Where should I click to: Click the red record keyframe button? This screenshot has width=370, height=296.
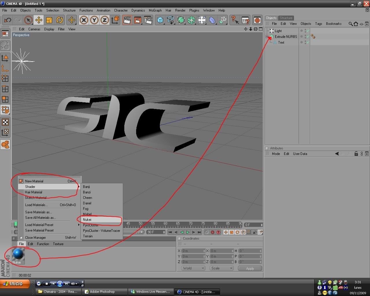tap(212, 232)
